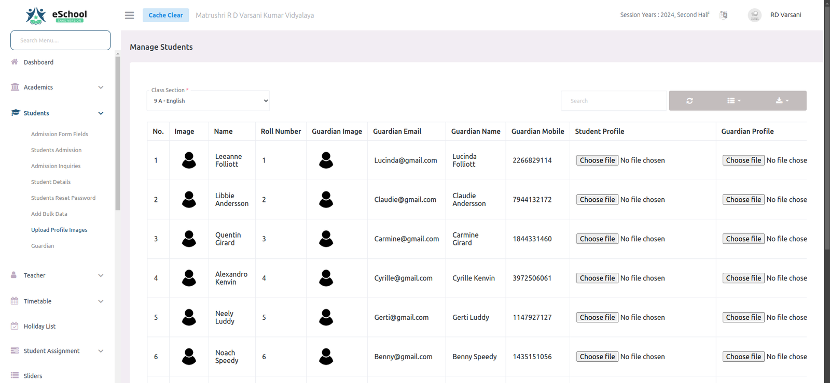Go to Admission Inquiries page
Image resolution: width=830 pixels, height=383 pixels.
56,166
